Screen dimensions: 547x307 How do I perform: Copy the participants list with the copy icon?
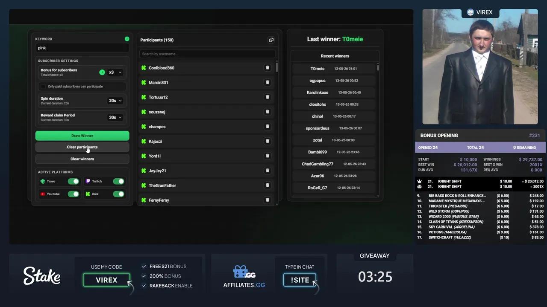[x=271, y=40]
